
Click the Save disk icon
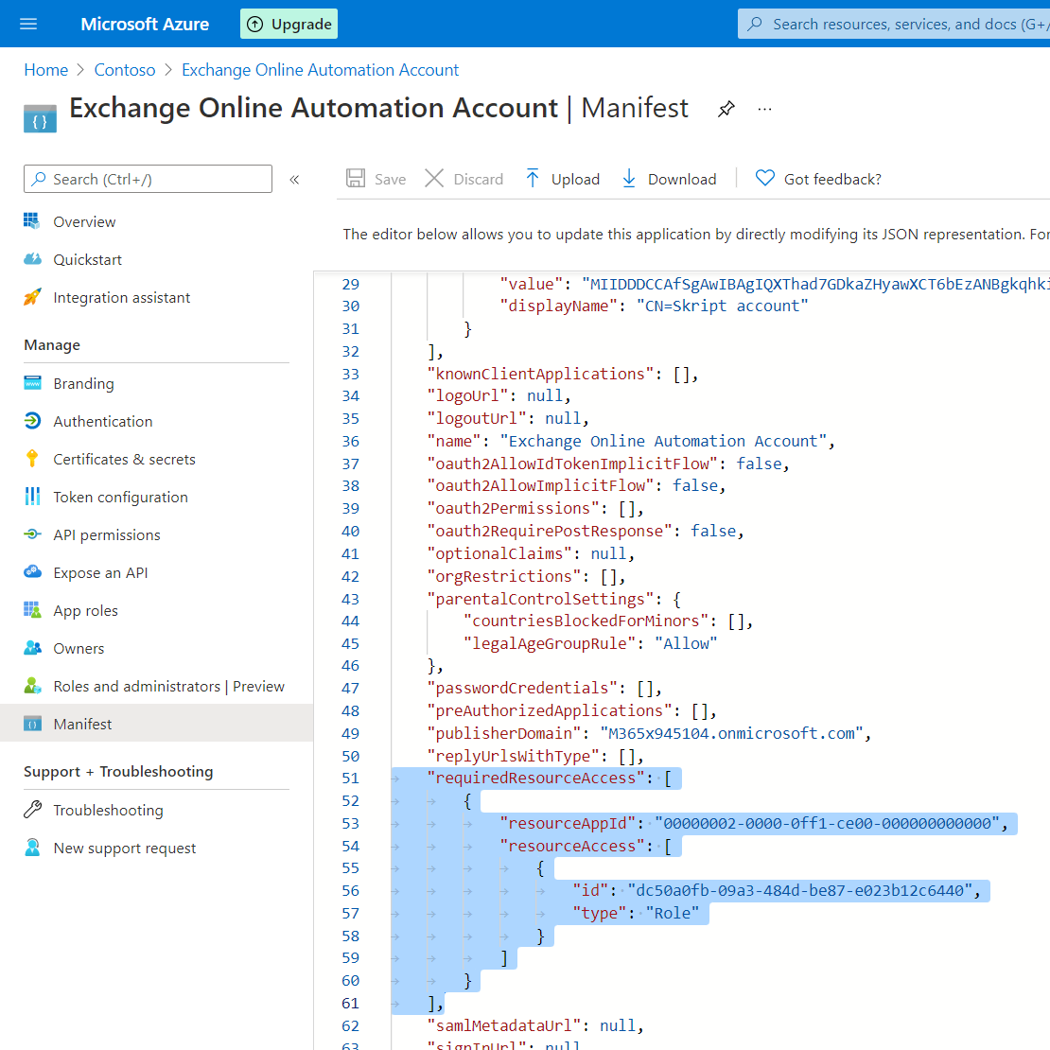point(356,178)
